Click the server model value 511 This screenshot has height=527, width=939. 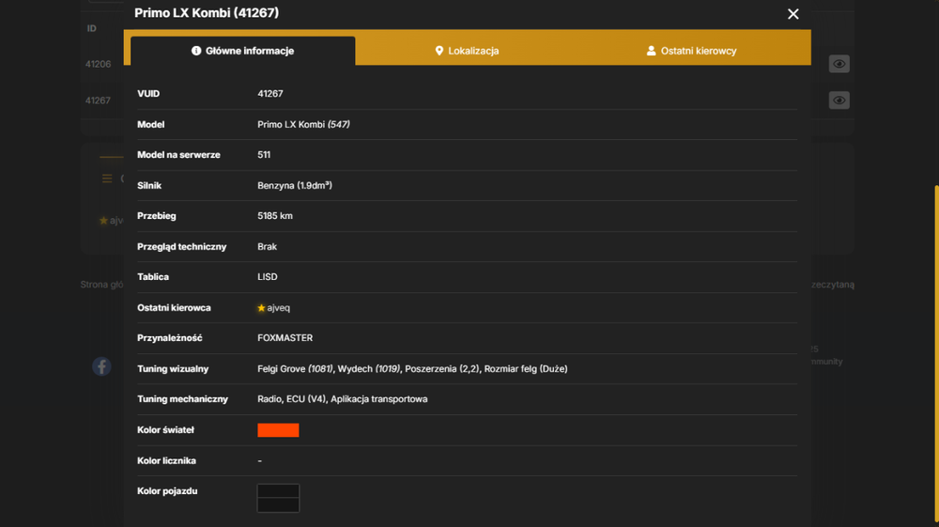[x=264, y=155]
